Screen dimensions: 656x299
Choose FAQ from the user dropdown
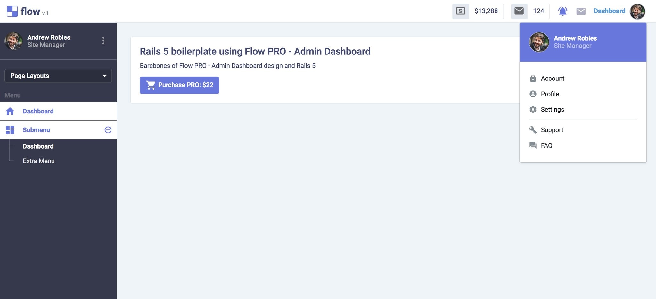(x=546, y=145)
